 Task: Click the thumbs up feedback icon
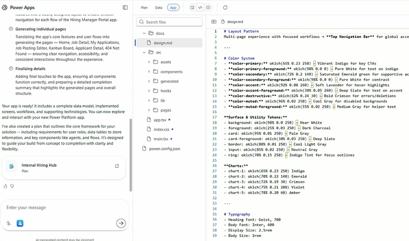[x=5, y=186]
